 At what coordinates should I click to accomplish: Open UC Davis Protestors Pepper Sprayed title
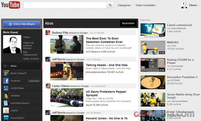(106, 94)
